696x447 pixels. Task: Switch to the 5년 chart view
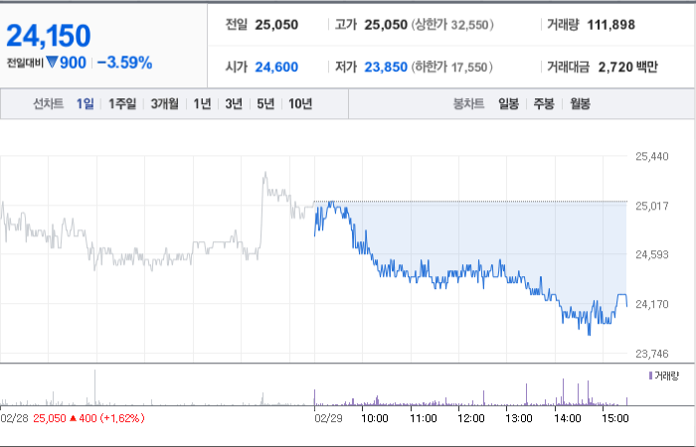[x=265, y=103]
